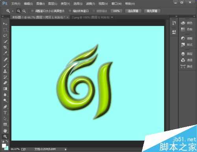Select the Horizontal Type tool
This screenshot has height=152, width=197.
[x=5, y=113]
